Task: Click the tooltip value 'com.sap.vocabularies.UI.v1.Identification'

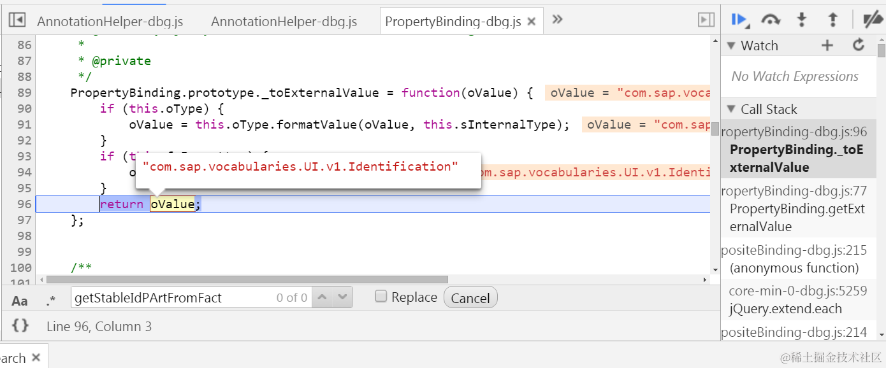Action: (300, 167)
